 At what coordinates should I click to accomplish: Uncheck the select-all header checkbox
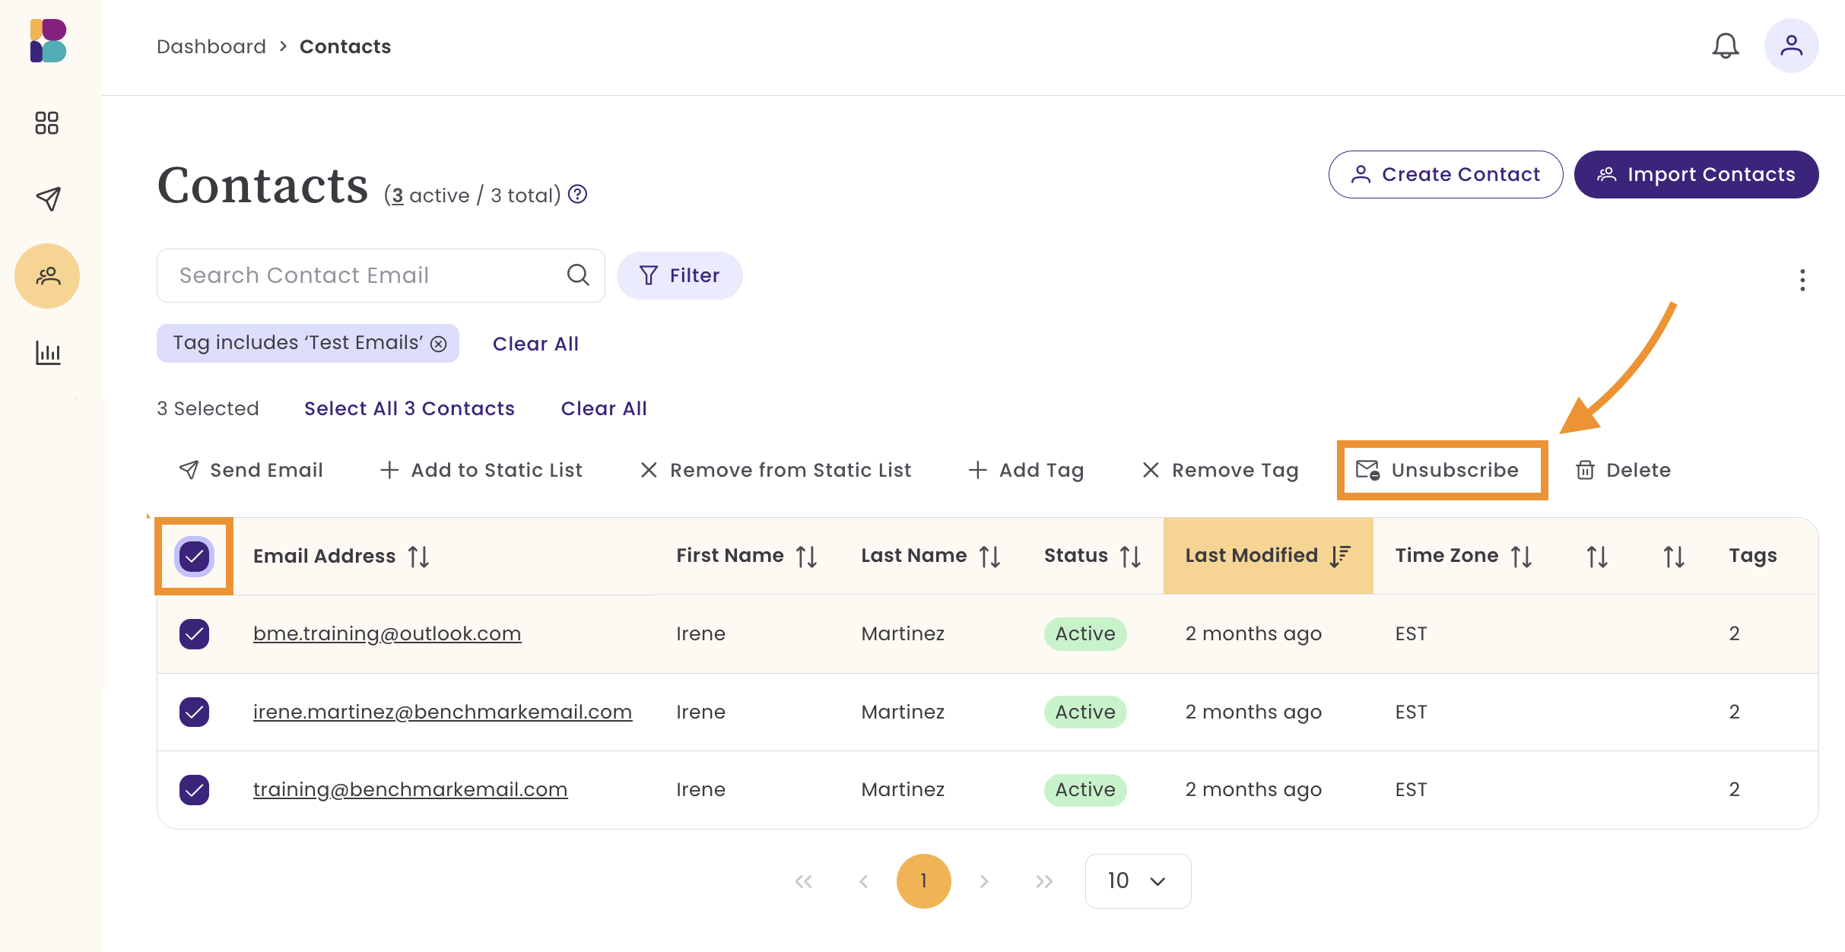pos(194,556)
